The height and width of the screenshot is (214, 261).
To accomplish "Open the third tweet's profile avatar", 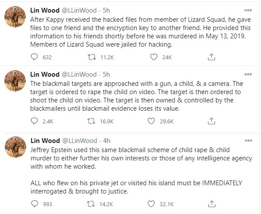I will pos(15,147).
